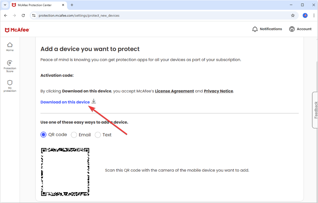Reload the page with refresh icon
The image size is (318, 203).
click(x=23, y=15)
